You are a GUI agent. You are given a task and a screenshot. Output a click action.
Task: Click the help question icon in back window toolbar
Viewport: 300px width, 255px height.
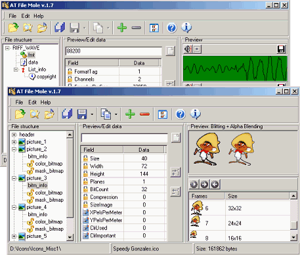click(x=172, y=28)
